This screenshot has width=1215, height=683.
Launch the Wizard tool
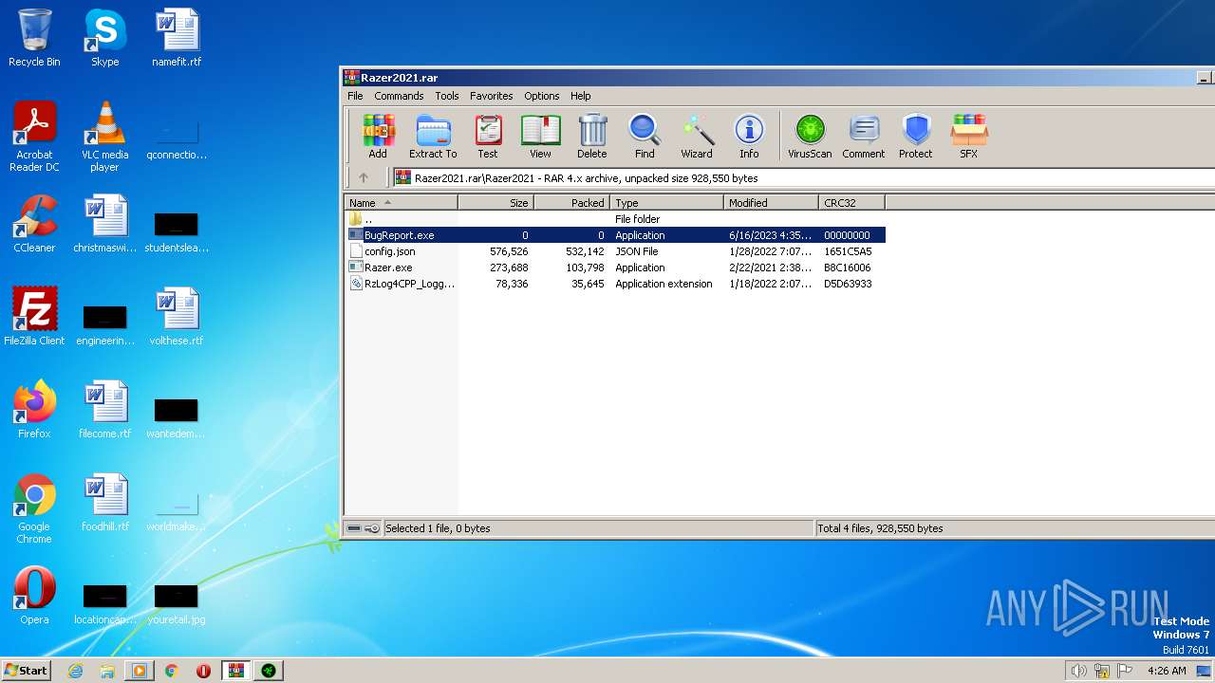tap(697, 136)
